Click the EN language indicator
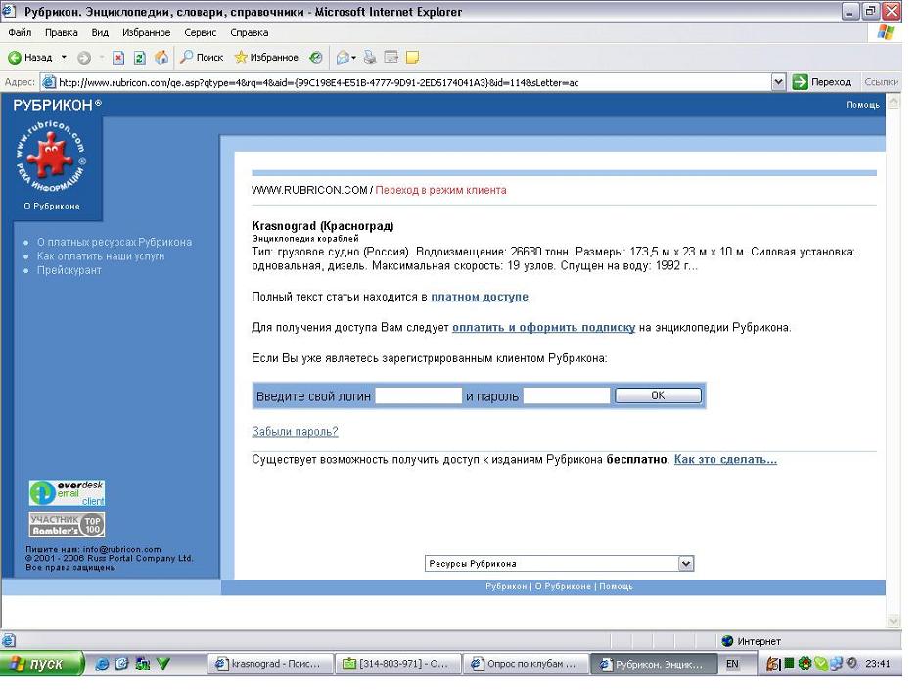Image resolution: width=921 pixels, height=696 pixels. click(x=732, y=664)
